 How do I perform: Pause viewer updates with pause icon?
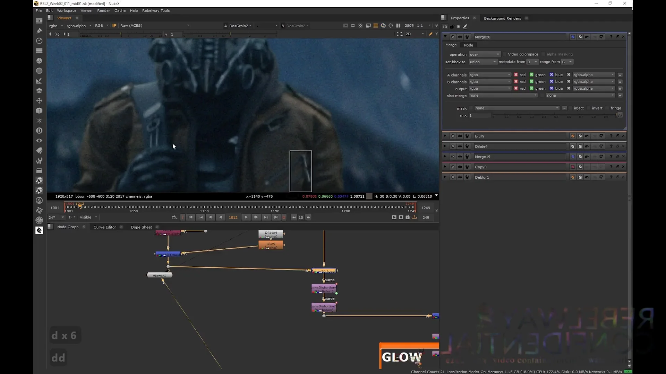tap(398, 26)
